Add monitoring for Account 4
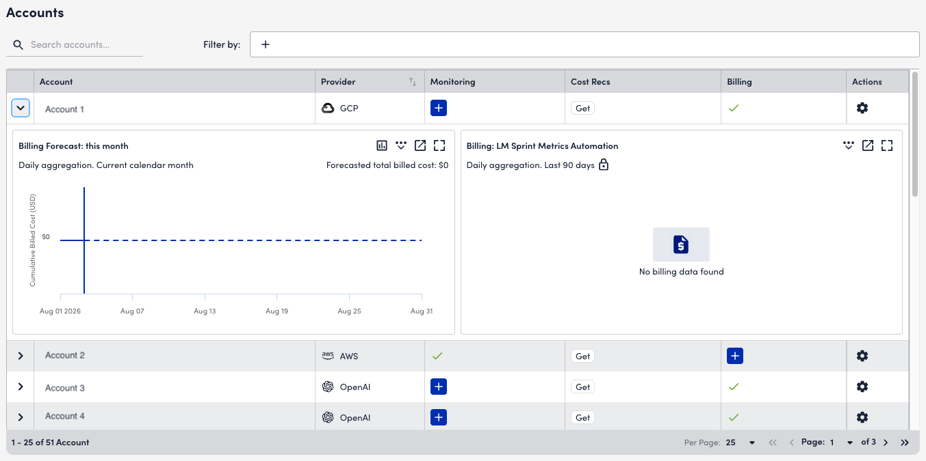Viewport: 926px width, 461px height. click(439, 417)
